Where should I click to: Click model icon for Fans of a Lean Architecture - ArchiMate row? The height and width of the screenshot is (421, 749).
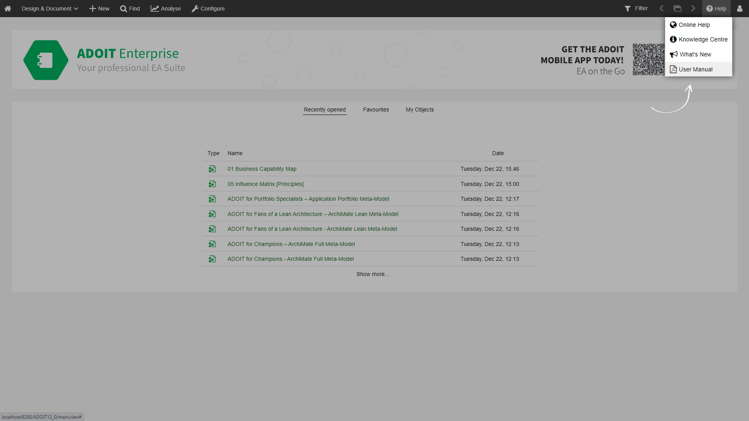212,229
